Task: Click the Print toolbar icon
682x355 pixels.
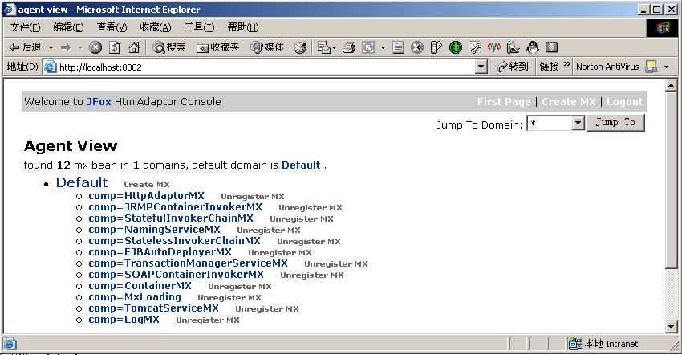Action: pos(348,47)
